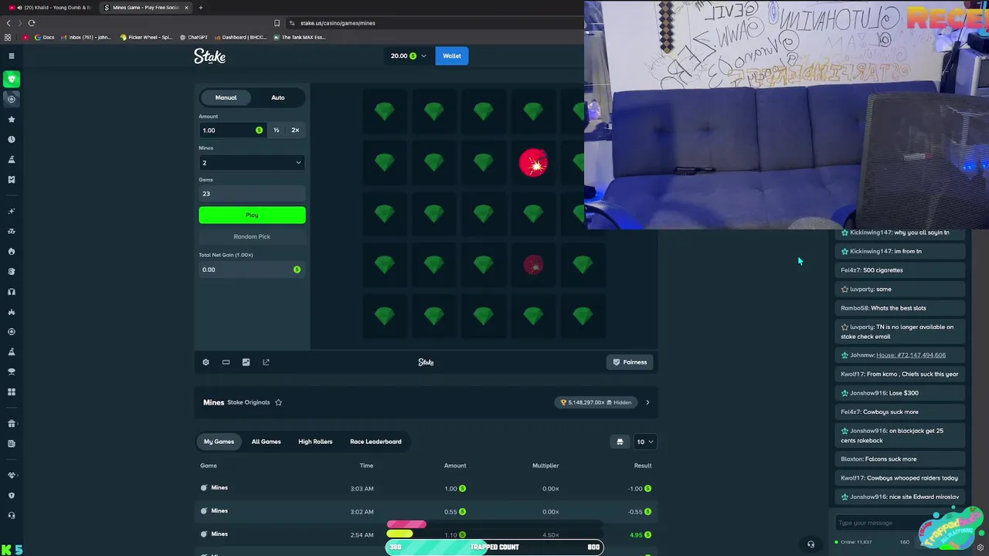Screen dimensions: 989x556
Task: Open the Stake hamburger menu
Action: click(x=11, y=56)
